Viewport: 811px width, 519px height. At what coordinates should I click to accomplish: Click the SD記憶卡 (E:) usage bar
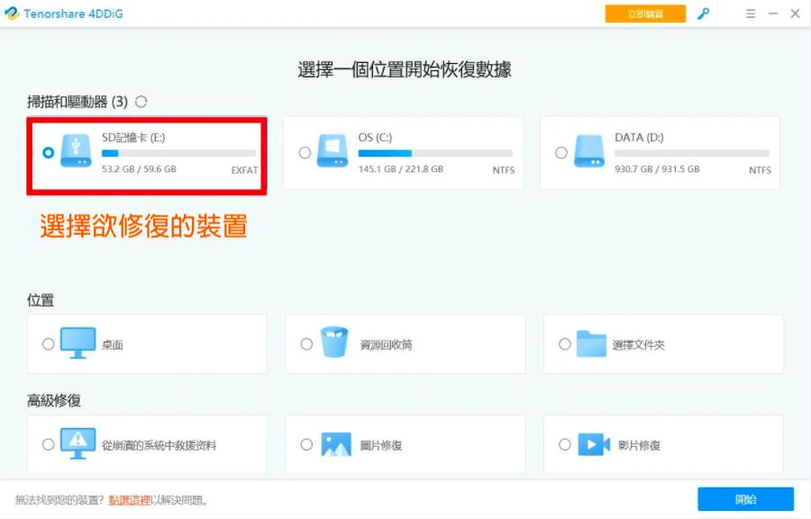(x=179, y=153)
